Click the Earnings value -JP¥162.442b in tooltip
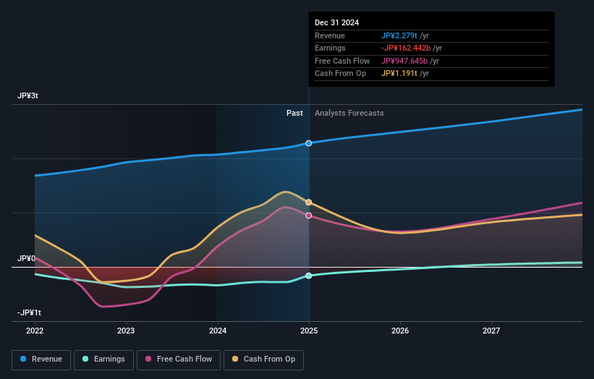 (x=406, y=48)
